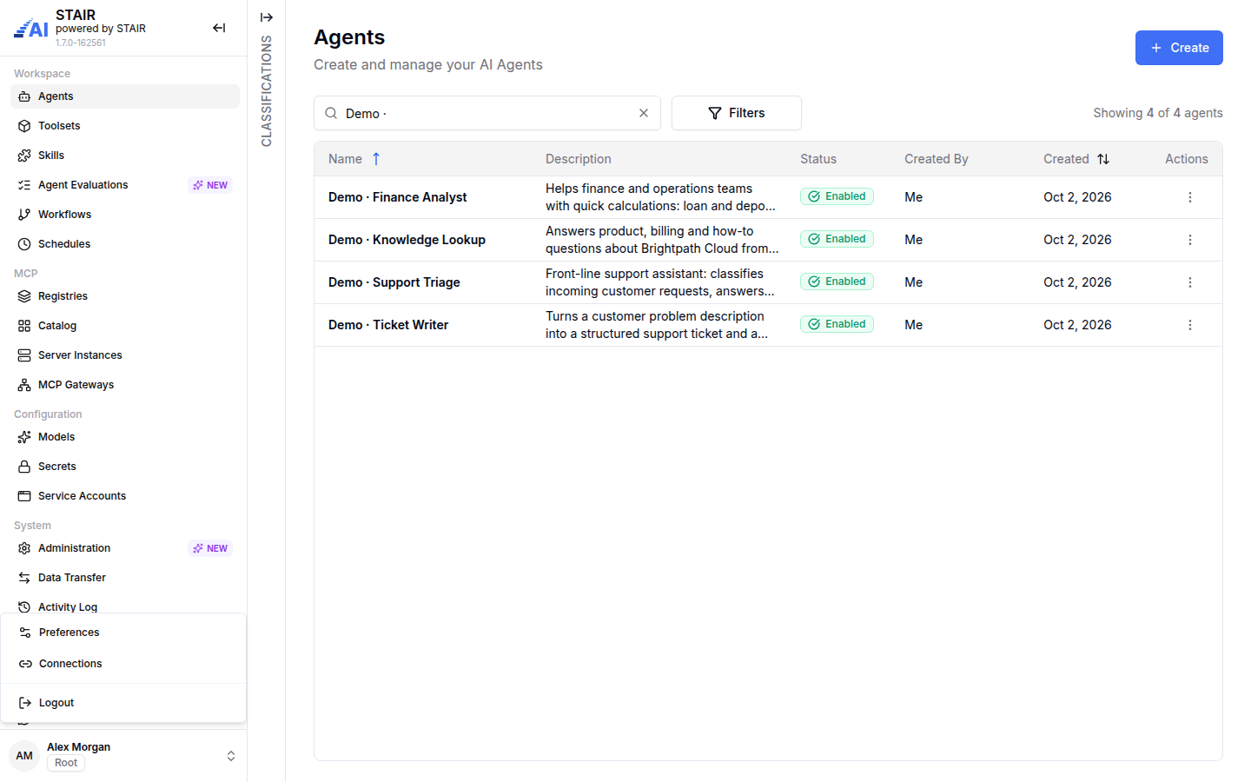Toggle the Alex Morgan account menu chevron

click(231, 756)
